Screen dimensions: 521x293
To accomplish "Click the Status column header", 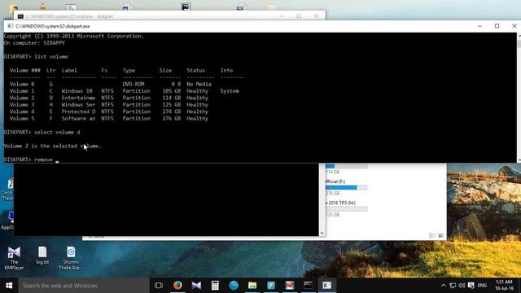I will coord(195,71).
